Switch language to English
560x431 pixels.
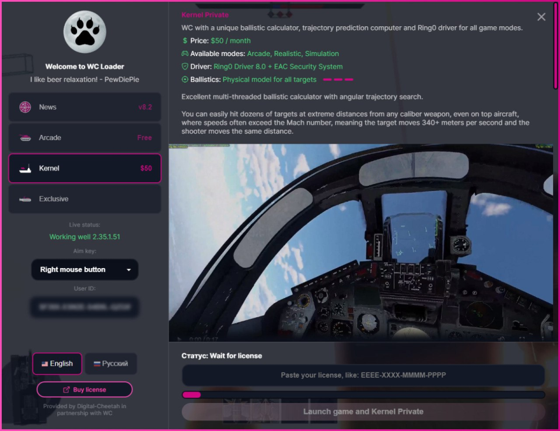click(x=57, y=364)
